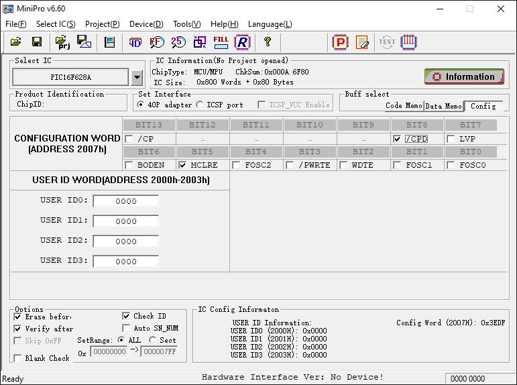Click the blue chip pins icon
Viewport: 517px width, 385px height.
[408, 42]
